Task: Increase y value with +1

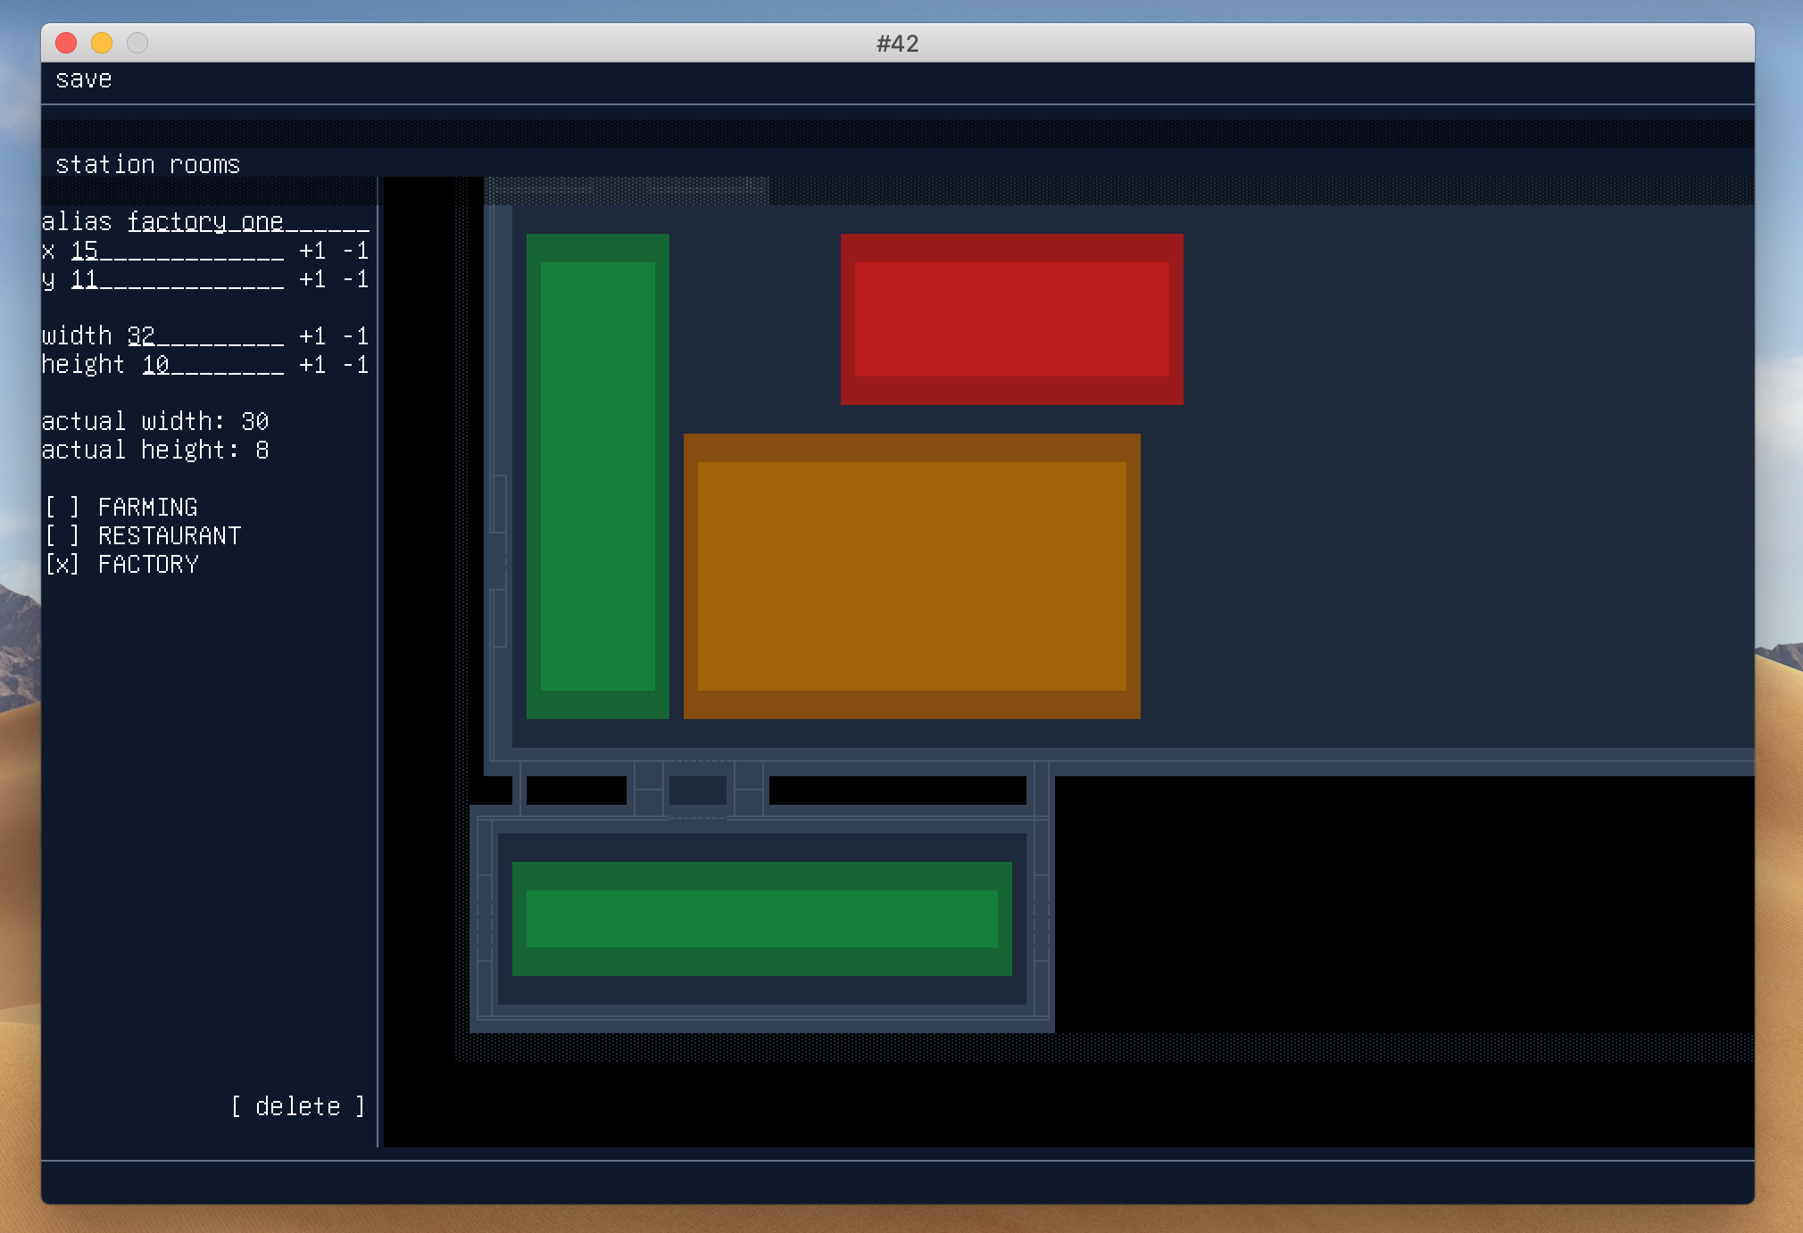Action: click(x=312, y=279)
